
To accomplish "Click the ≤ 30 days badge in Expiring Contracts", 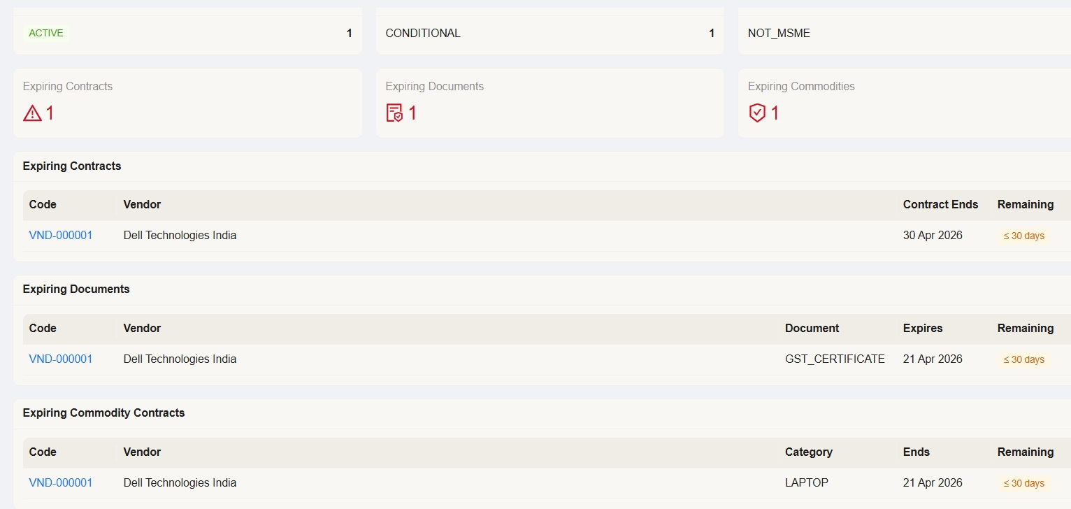I will (1023, 236).
